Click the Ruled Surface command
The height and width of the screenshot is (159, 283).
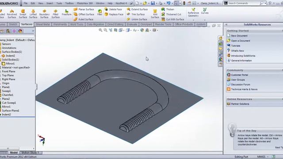84,19
